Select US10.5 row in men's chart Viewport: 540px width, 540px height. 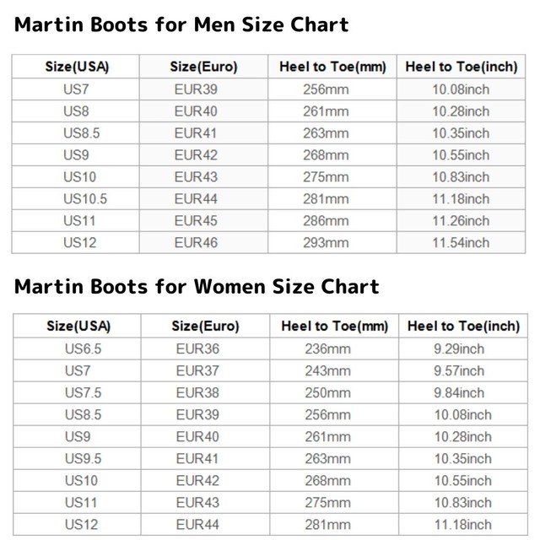tap(268, 199)
